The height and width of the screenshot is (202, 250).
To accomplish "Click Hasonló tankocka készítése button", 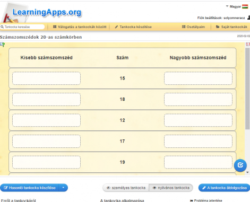I will 30,188.
